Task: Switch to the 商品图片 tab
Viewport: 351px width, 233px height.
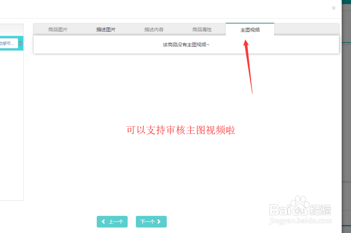Action: coord(58,29)
